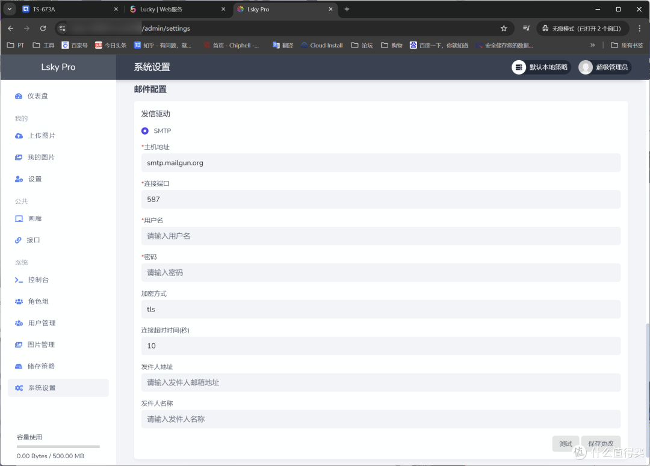The width and height of the screenshot is (650, 466).
Task: Open the 购物 bookmarks folder
Action: click(392, 46)
